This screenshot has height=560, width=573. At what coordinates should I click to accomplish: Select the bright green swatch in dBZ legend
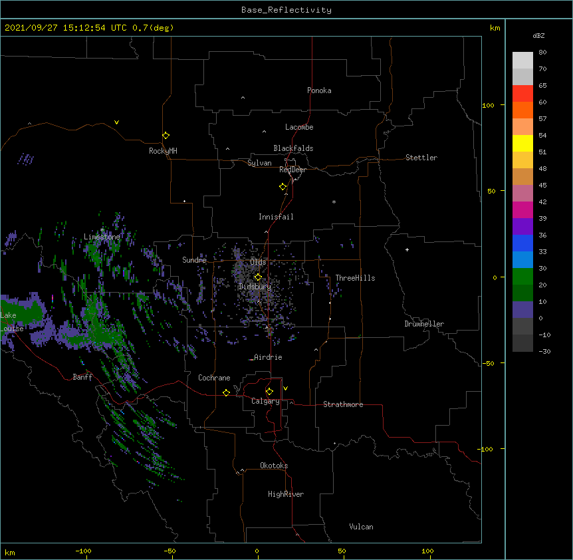(522, 277)
